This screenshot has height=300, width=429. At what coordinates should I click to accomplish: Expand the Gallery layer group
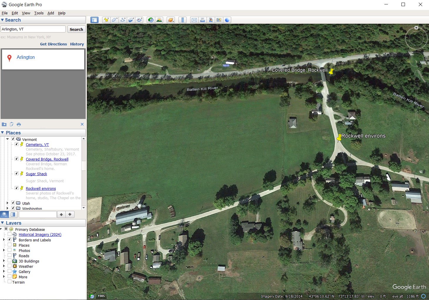[x=4, y=271]
